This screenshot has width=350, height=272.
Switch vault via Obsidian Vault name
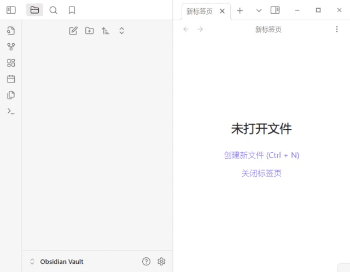pos(62,262)
